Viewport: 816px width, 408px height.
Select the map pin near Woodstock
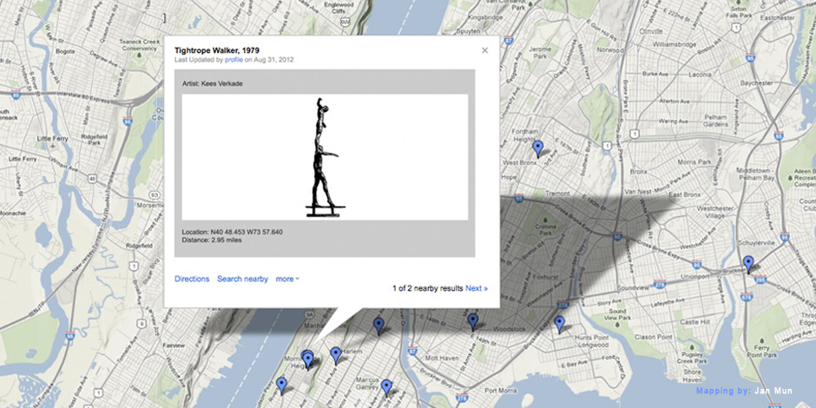click(x=472, y=321)
